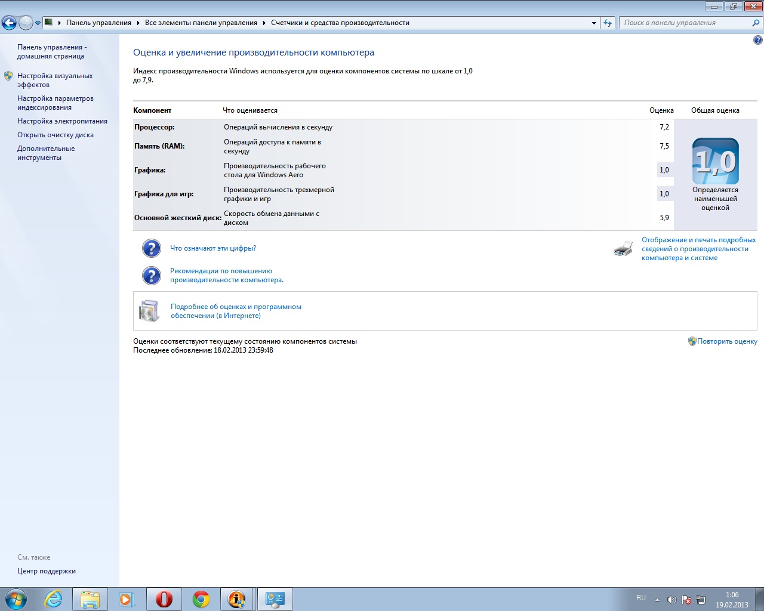Launch Opera browser from the taskbar
The height and width of the screenshot is (611, 764).
pyautogui.click(x=164, y=599)
